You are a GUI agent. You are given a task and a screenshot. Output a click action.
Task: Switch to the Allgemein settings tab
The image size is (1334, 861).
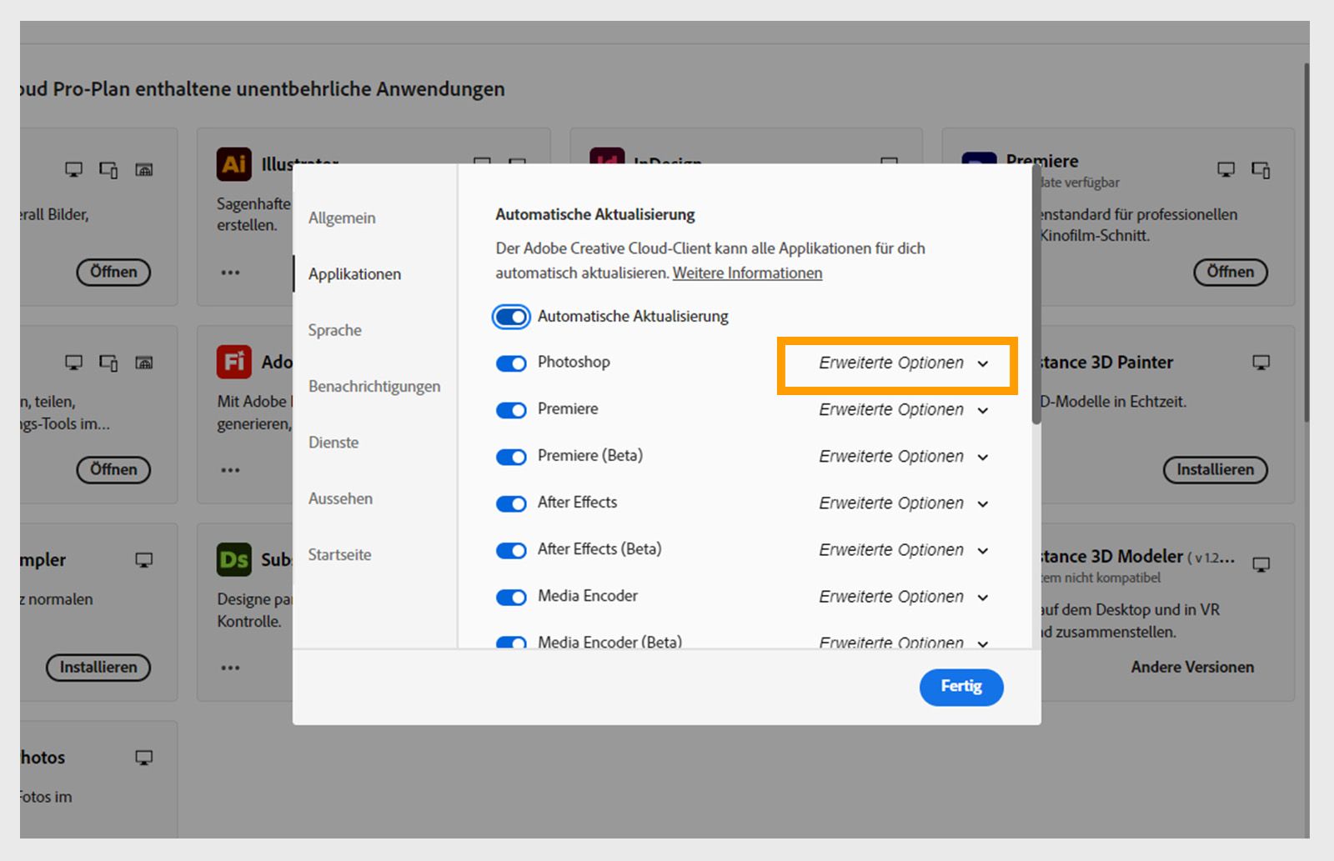pos(342,218)
